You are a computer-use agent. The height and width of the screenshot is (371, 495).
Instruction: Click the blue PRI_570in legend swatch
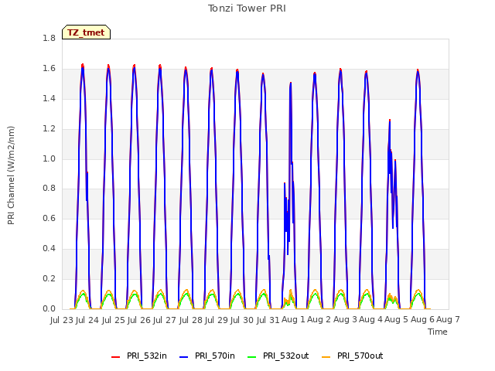point(184,357)
